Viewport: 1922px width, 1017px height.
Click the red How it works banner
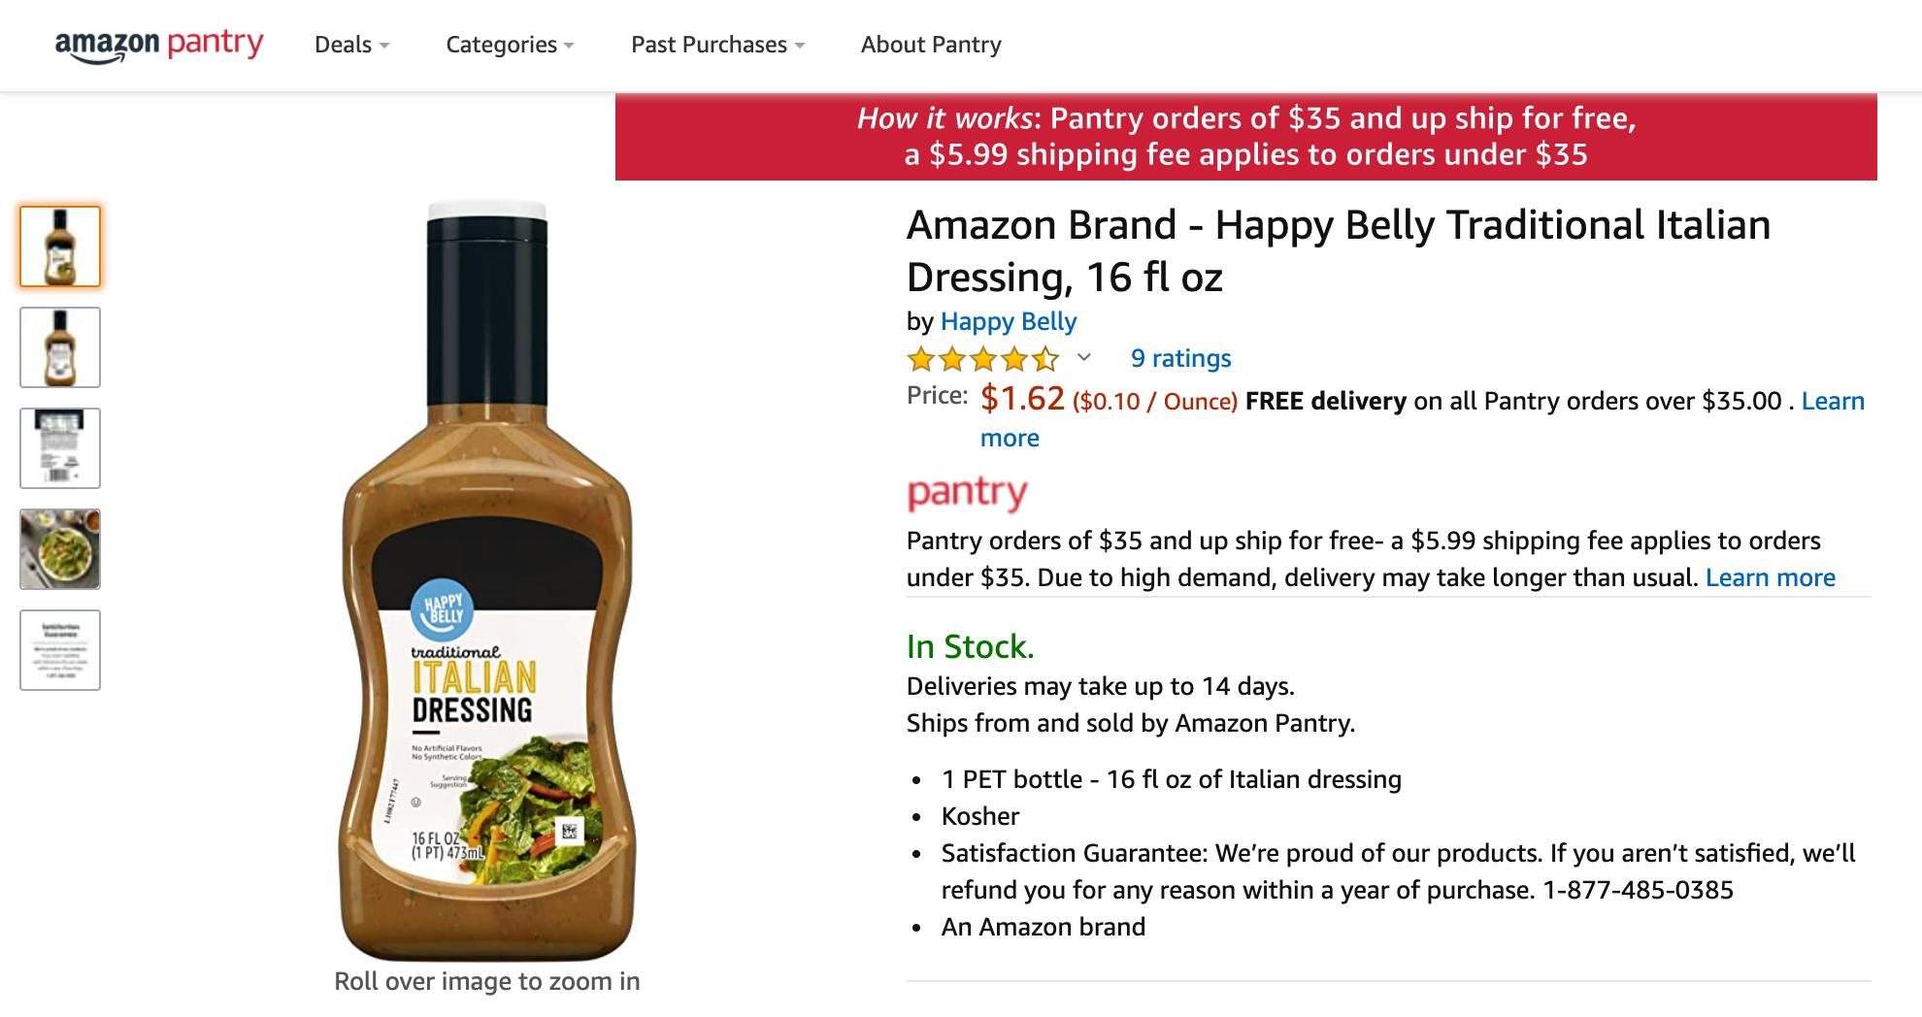1245,137
